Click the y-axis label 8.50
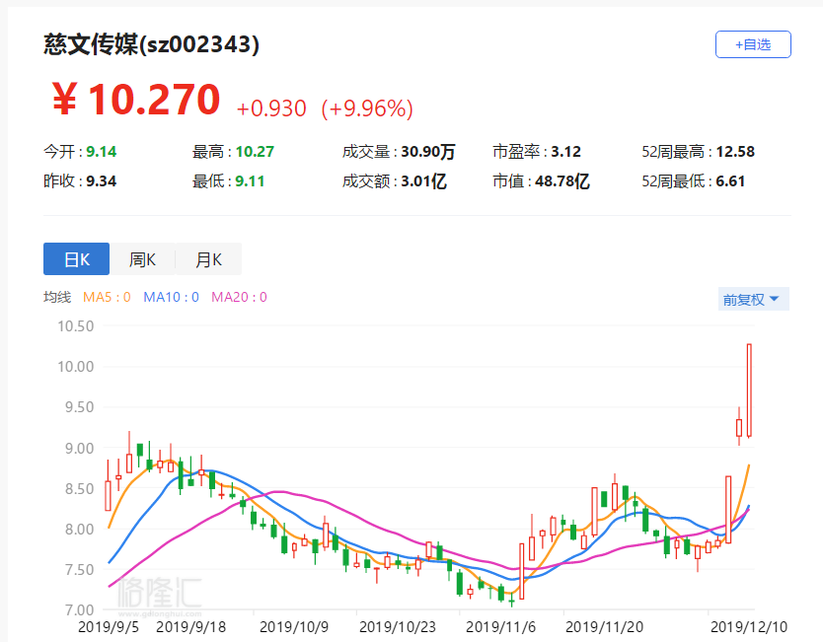 (79, 489)
